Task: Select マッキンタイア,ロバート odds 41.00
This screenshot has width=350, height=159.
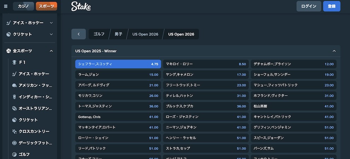Action: point(118,127)
